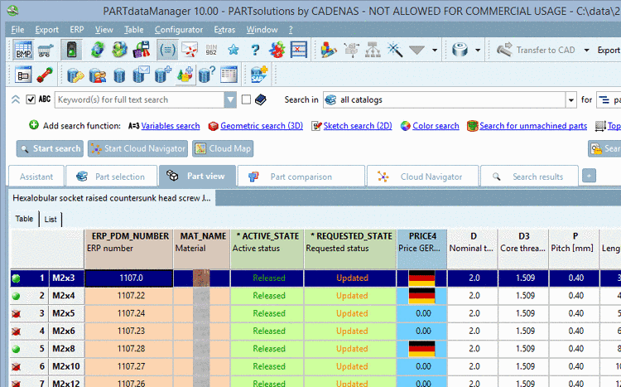The image size is (621, 387).
Task: Click the plain database icon
Action: point(119,75)
